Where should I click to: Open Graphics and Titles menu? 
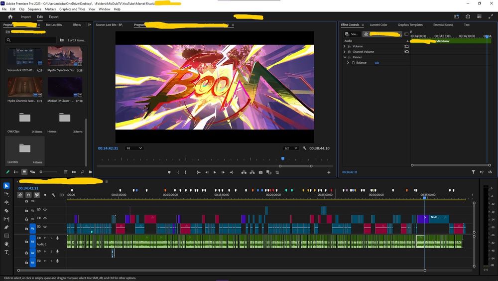[72, 9]
